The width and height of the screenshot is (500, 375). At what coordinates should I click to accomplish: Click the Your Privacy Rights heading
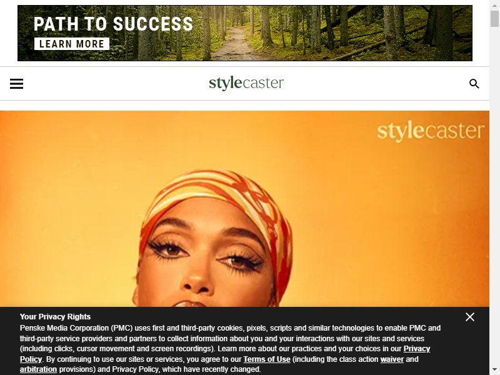click(x=55, y=317)
